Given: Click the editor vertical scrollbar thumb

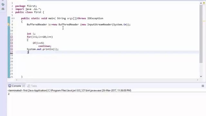Looking at the screenshot, I should [x=201, y=34].
